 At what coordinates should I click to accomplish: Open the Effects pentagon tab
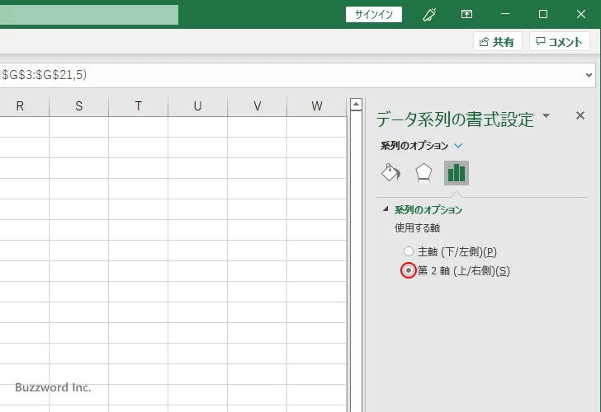pos(424,173)
